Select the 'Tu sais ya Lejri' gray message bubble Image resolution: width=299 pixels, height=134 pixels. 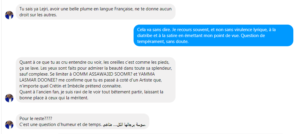pyautogui.click(x=96, y=12)
